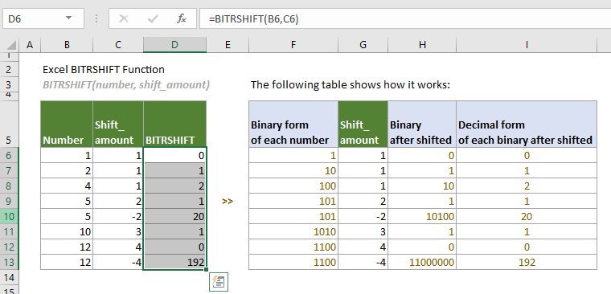Screen dimensions: 611x294
Task: Select column G header
Action: 363,45
